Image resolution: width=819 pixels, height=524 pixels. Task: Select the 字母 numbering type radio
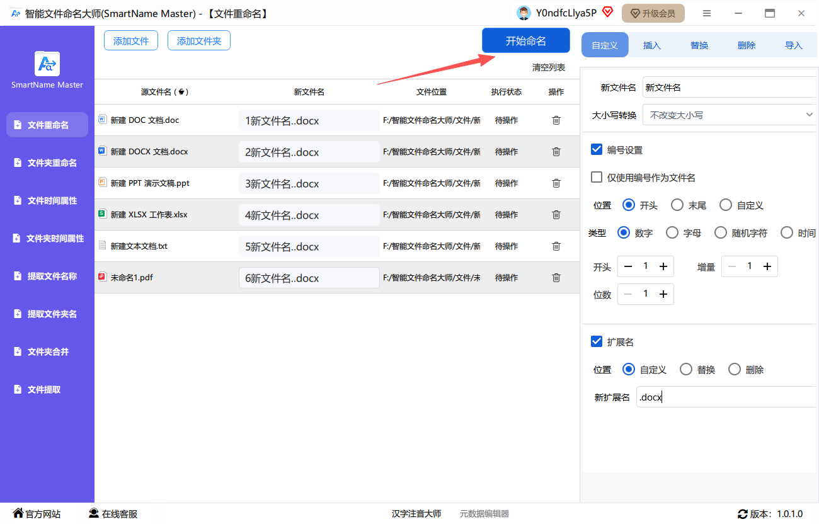click(672, 233)
